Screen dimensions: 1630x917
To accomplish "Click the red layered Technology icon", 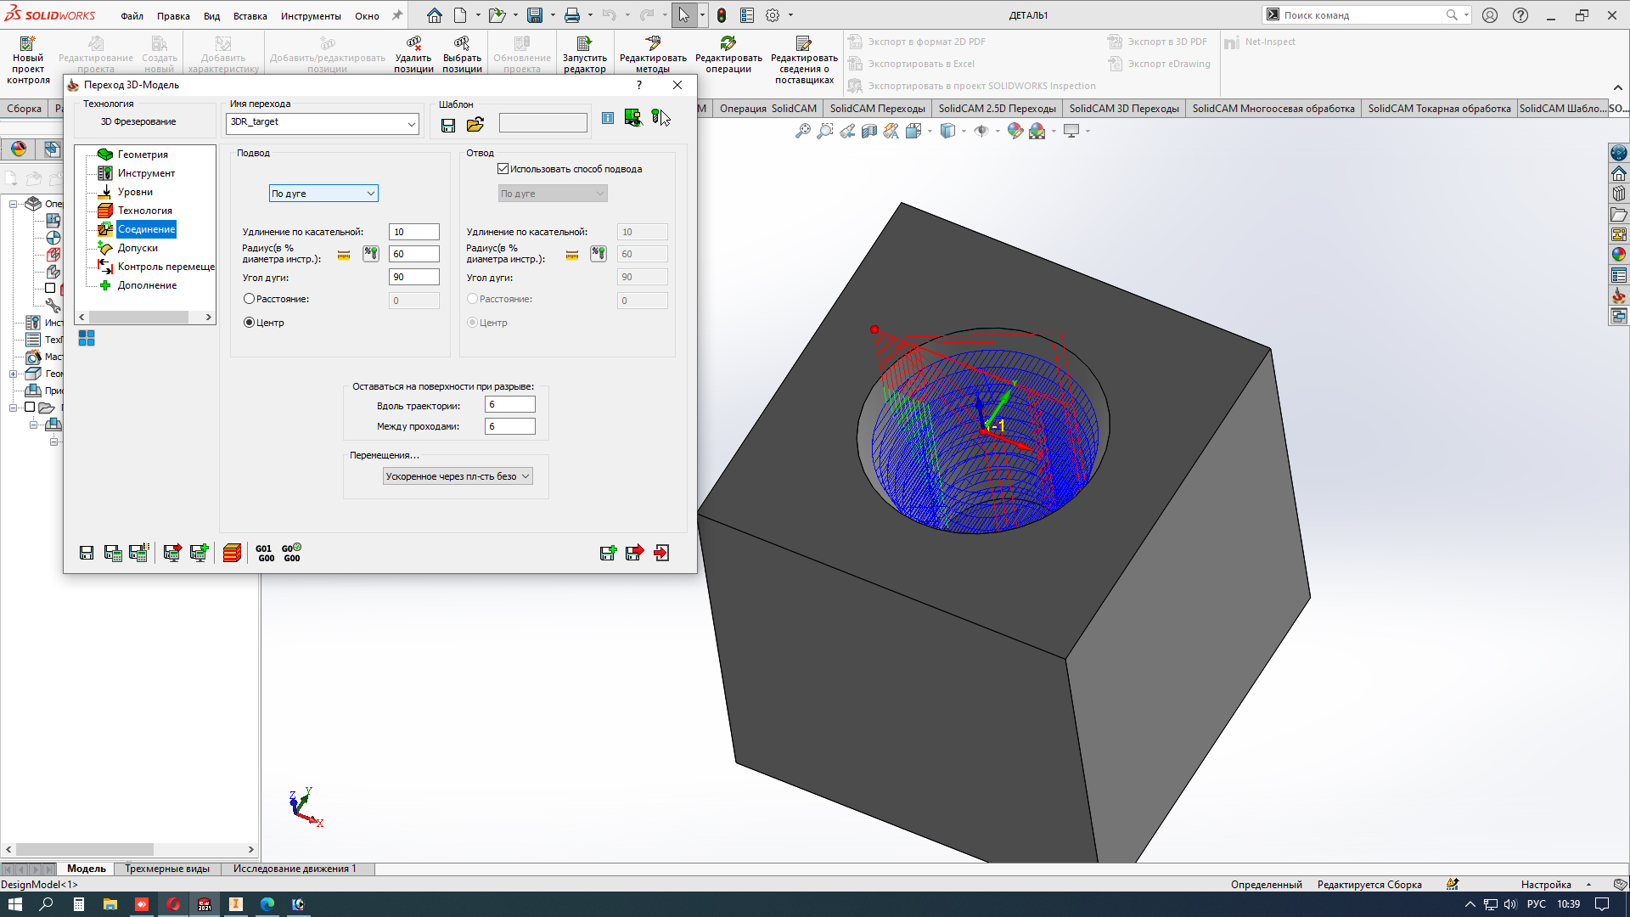I will tap(232, 553).
